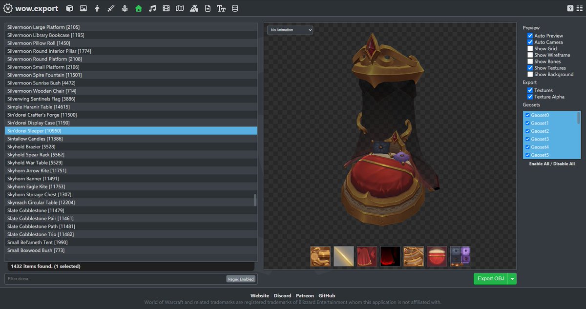586x309 pixels.
Task: Select Sin'dorei Crafter's Forge [11500] row
Action: pos(131,115)
